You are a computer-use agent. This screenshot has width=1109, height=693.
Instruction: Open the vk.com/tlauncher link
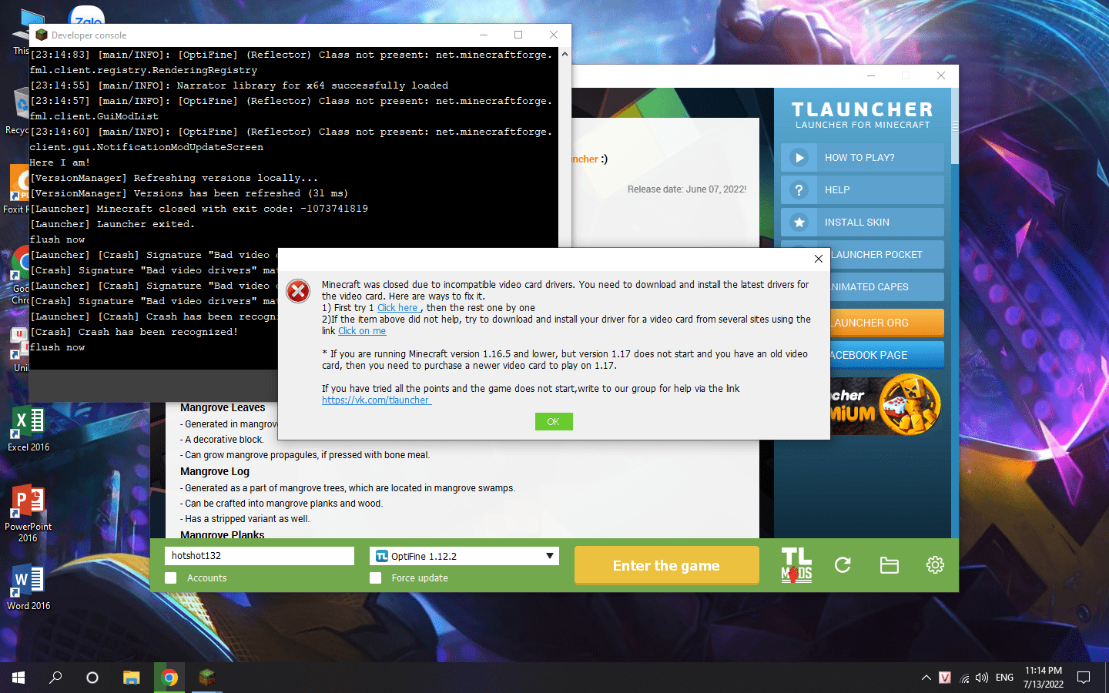tap(376, 400)
